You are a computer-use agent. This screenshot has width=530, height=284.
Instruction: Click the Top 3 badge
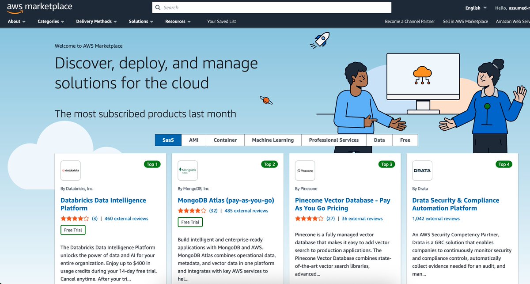click(x=387, y=164)
